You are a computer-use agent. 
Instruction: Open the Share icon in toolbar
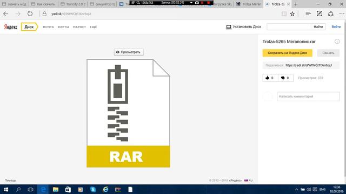[330, 13]
